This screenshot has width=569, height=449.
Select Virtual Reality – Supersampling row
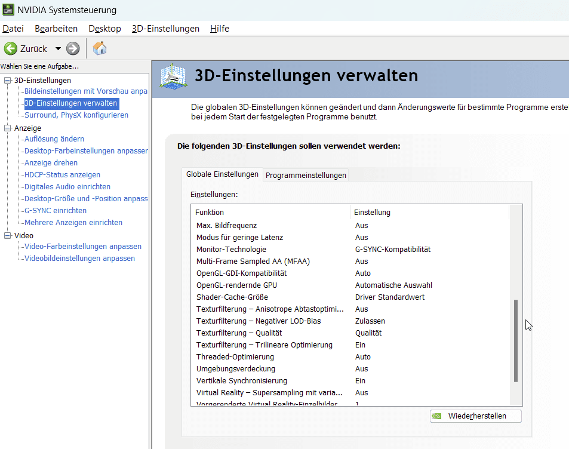click(x=350, y=393)
